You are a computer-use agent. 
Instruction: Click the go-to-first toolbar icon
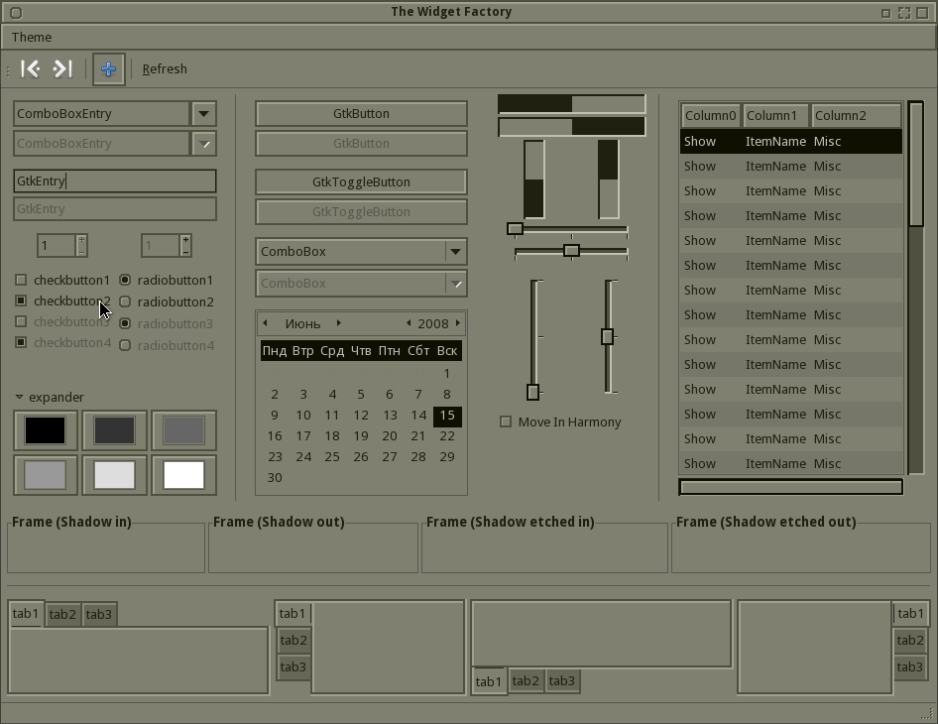tap(30, 68)
